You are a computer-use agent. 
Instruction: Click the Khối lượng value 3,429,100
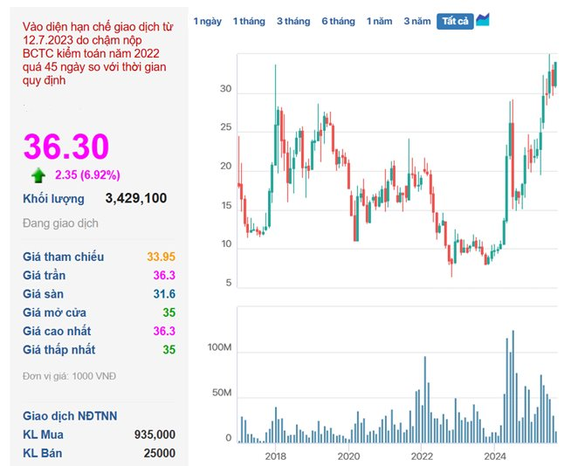pyautogui.click(x=135, y=199)
